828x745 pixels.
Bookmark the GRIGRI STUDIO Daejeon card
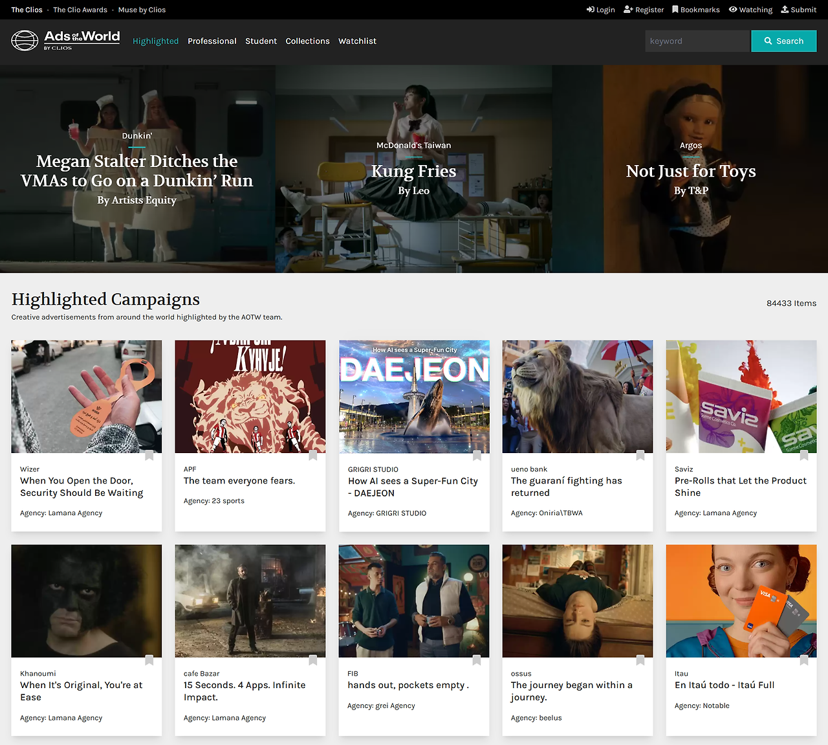[477, 455]
